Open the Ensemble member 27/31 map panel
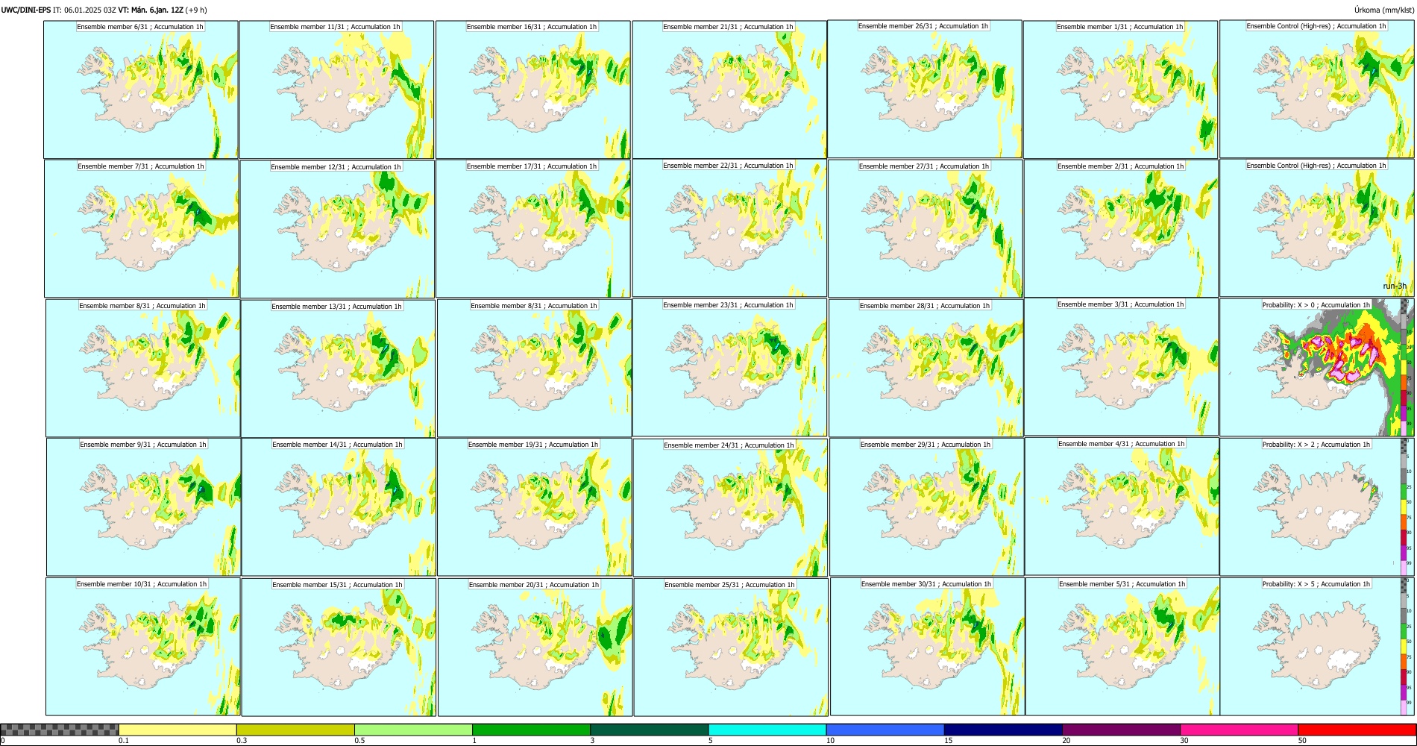The width and height of the screenshot is (1417, 746). tap(926, 229)
